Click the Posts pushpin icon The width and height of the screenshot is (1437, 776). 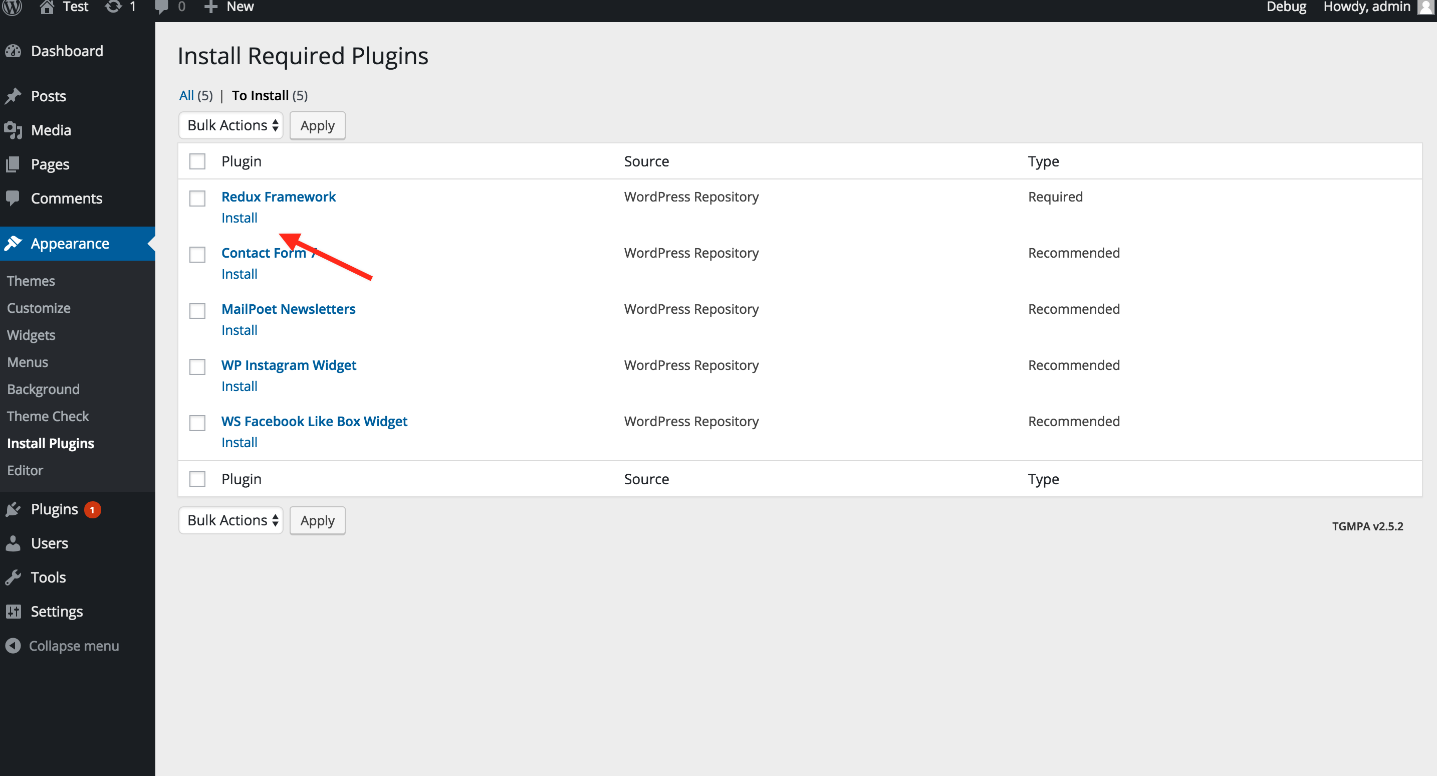pyautogui.click(x=13, y=96)
